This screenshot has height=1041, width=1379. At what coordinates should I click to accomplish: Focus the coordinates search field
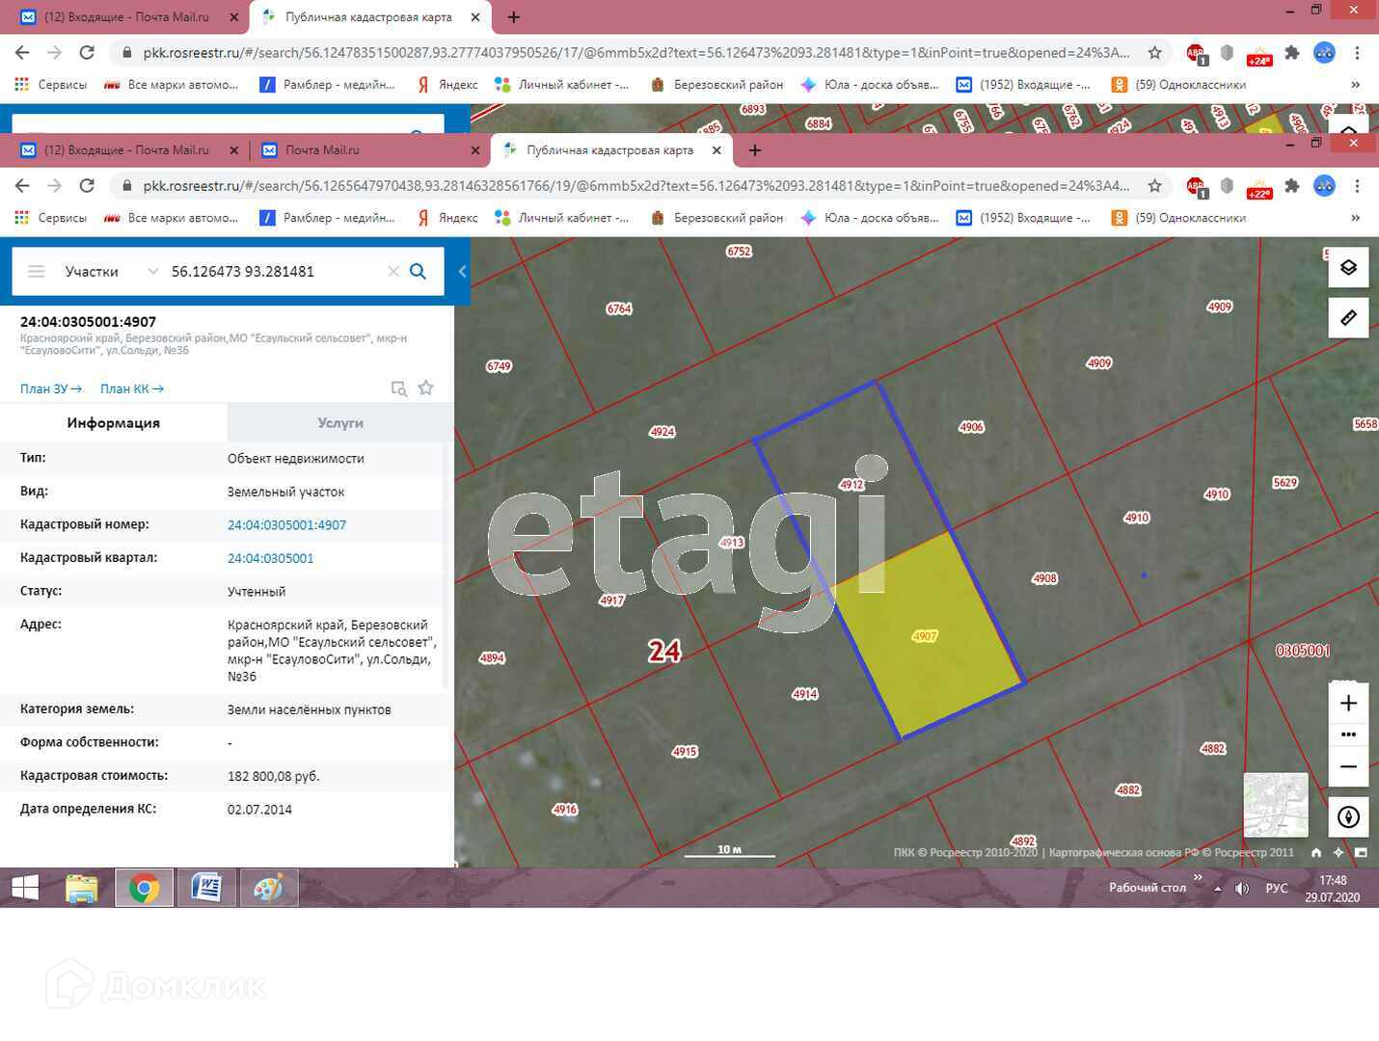pyautogui.click(x=275, y=272)
